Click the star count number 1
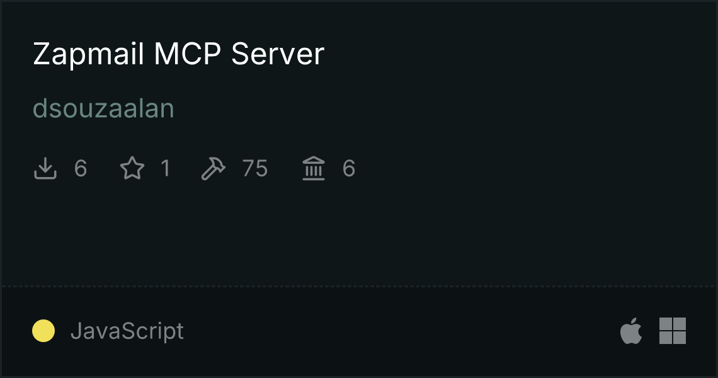The height and width of the screenshot is (378, 718). click(166, 168)
